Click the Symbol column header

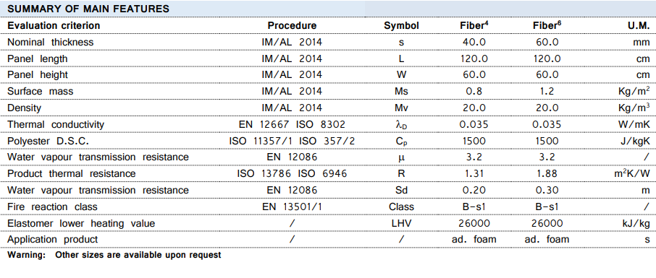pyautogui.click(x=401, y=26)
